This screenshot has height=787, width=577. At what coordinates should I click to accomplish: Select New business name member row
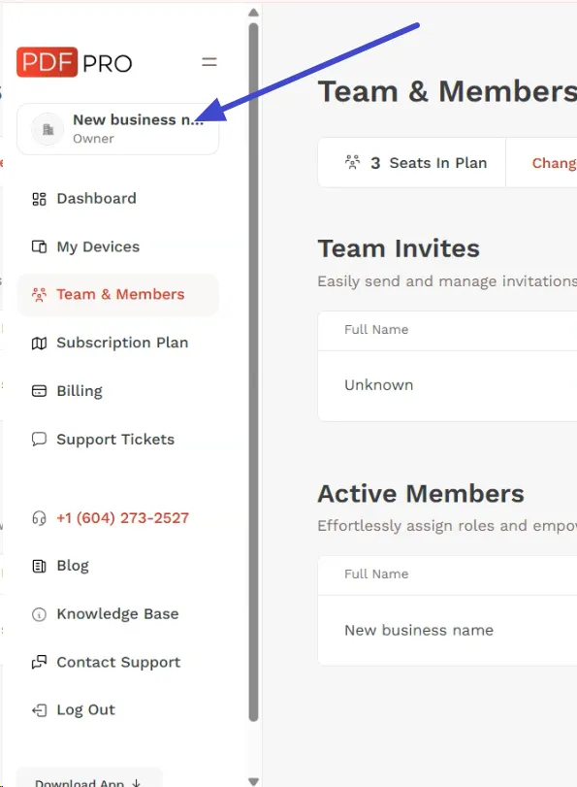click(448, 631)
